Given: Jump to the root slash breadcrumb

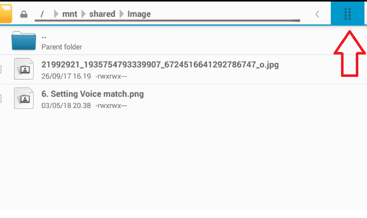Looking at the screenshot, I should pos(42,14).
